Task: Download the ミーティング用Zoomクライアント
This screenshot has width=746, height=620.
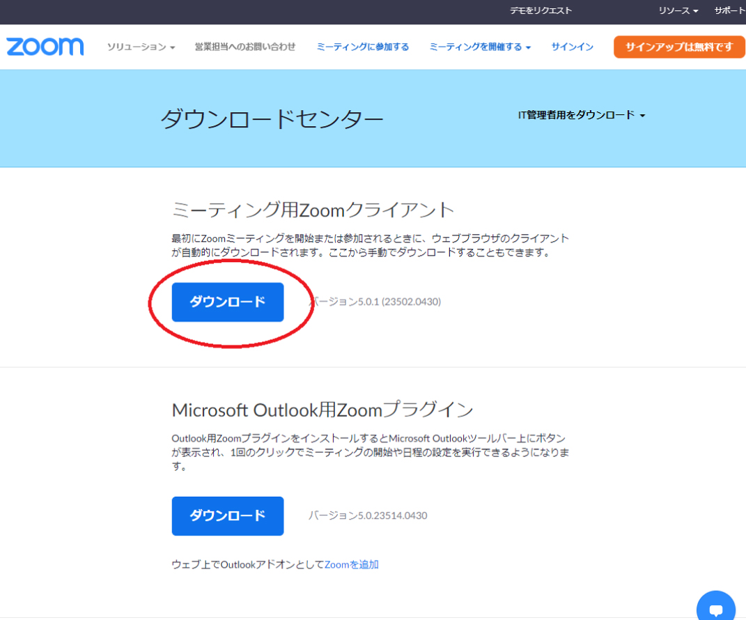Action: coord(227,302)
